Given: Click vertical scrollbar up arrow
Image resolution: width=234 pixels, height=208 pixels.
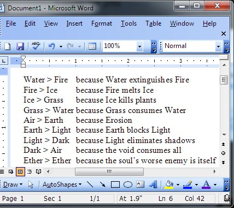Looking at the screenshot, I should pyautogui.click(x=224, y=65).
